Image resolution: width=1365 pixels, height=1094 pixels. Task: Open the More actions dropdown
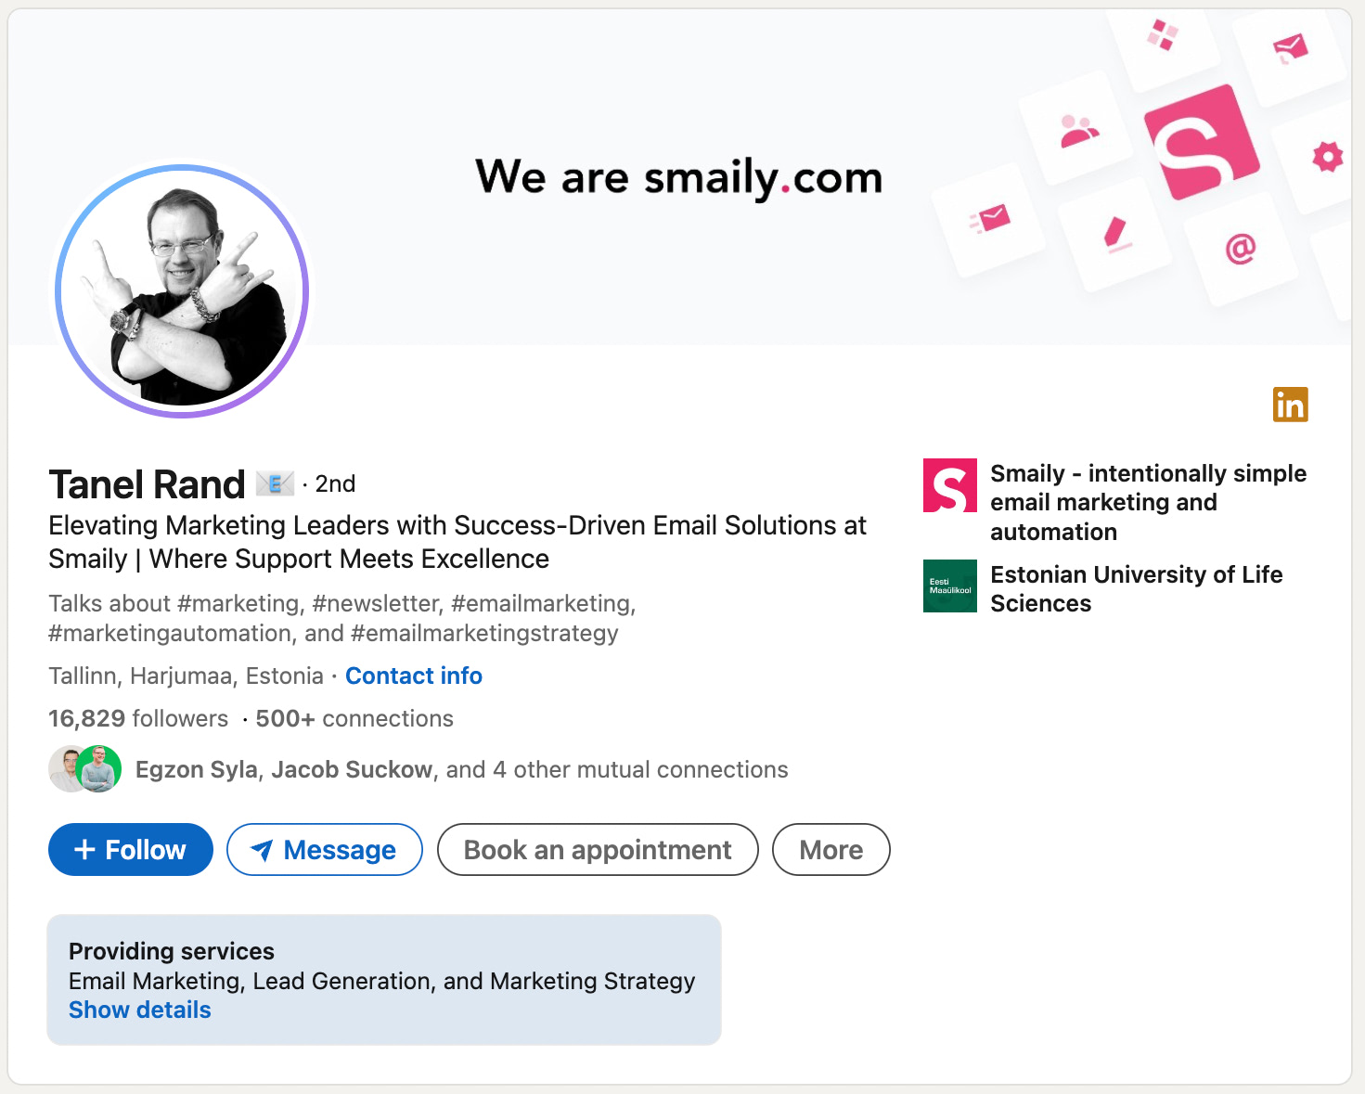[x=831, y=850]
